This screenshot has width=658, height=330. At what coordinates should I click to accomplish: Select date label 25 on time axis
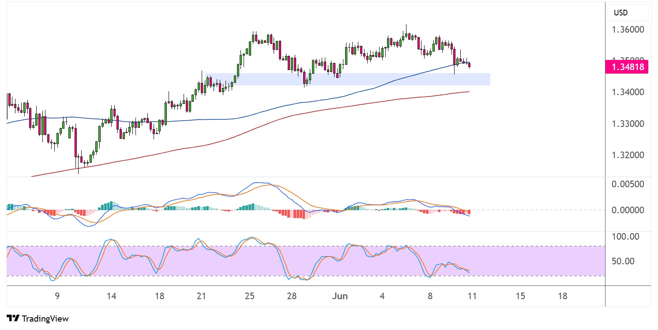(250, 296)
